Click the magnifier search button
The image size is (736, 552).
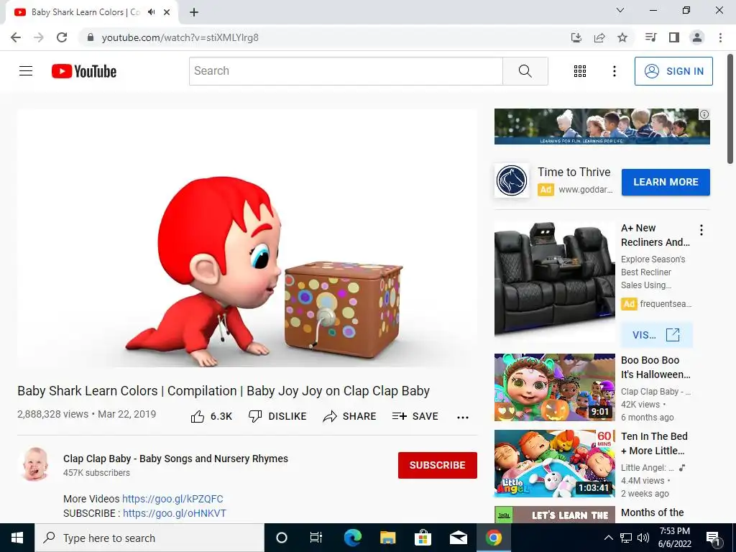point(525,71)
